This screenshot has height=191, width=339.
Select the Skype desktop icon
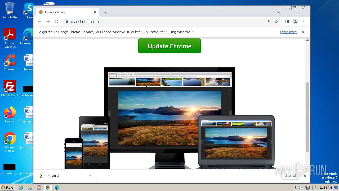(x=29, y=11)
